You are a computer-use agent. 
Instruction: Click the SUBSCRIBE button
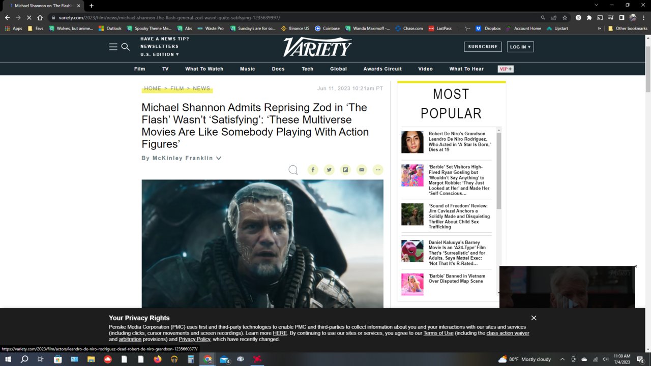[x=483, y=47]
